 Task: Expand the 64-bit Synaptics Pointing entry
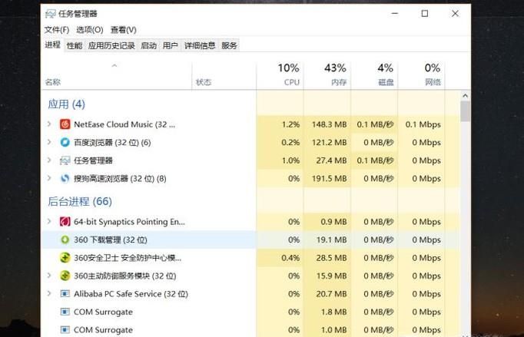tap(49, 221)
